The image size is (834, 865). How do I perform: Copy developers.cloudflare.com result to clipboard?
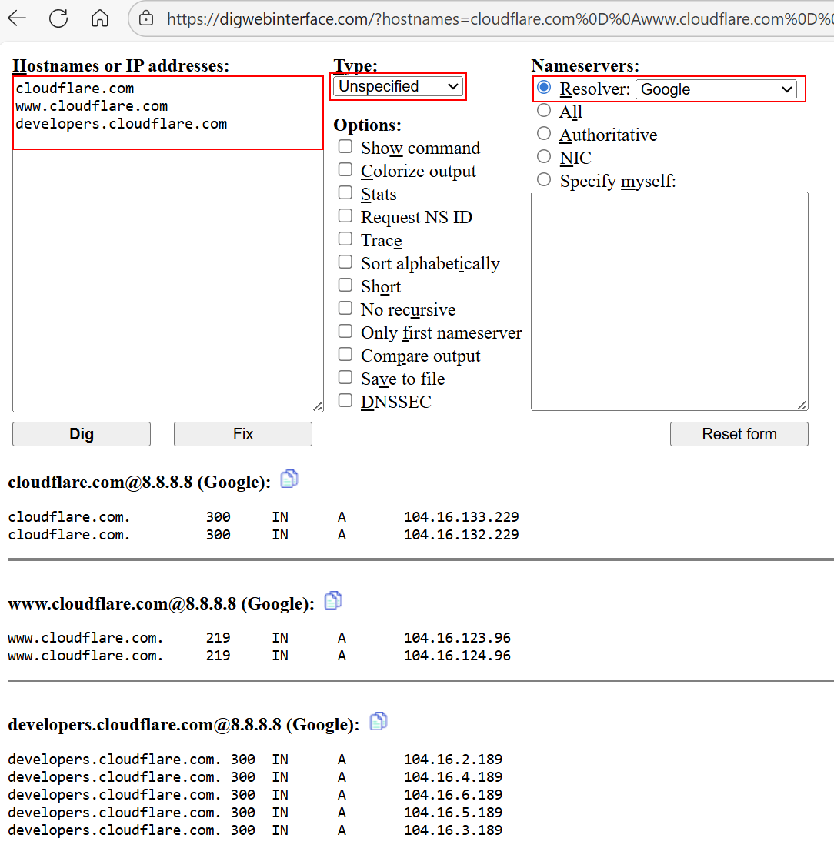pos(378,722)
